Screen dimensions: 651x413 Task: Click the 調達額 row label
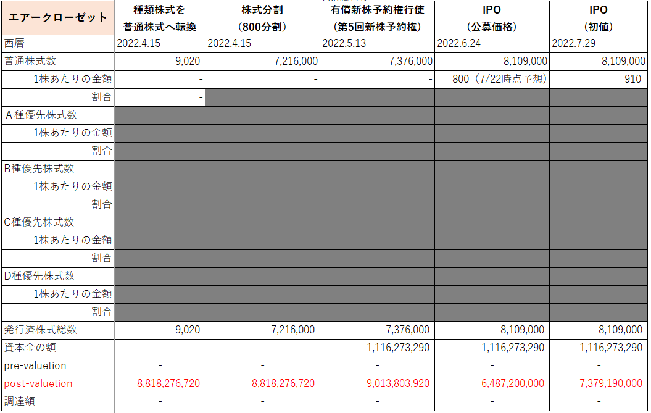(x=20, y=401)
